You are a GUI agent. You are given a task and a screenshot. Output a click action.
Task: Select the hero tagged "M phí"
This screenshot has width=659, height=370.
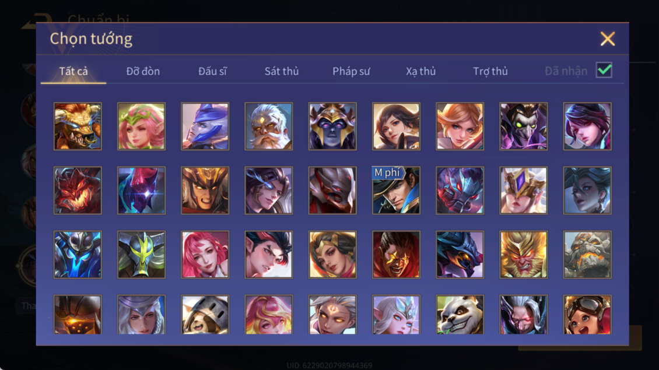pyautogui.click(x=396, y=191)
